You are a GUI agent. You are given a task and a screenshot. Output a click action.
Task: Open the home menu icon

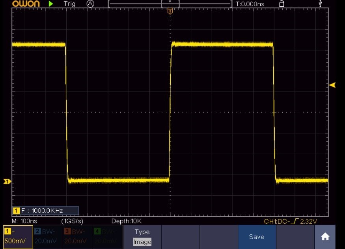coord(325,237)
